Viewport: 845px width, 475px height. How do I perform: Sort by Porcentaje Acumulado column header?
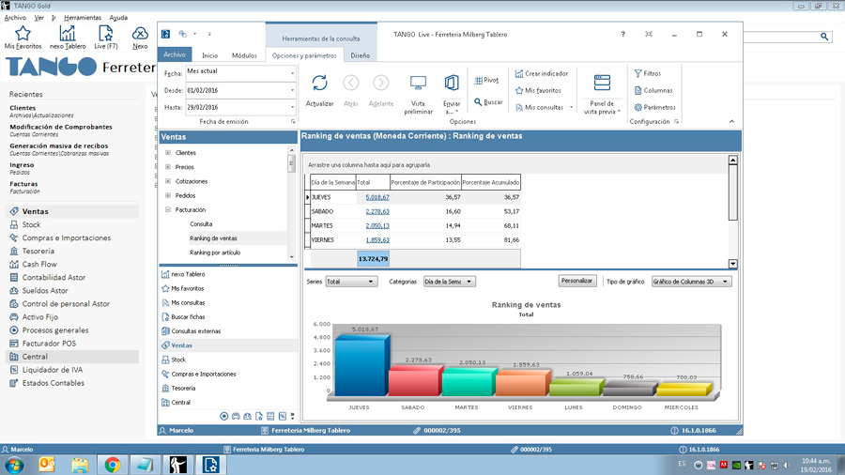[490, 182]
